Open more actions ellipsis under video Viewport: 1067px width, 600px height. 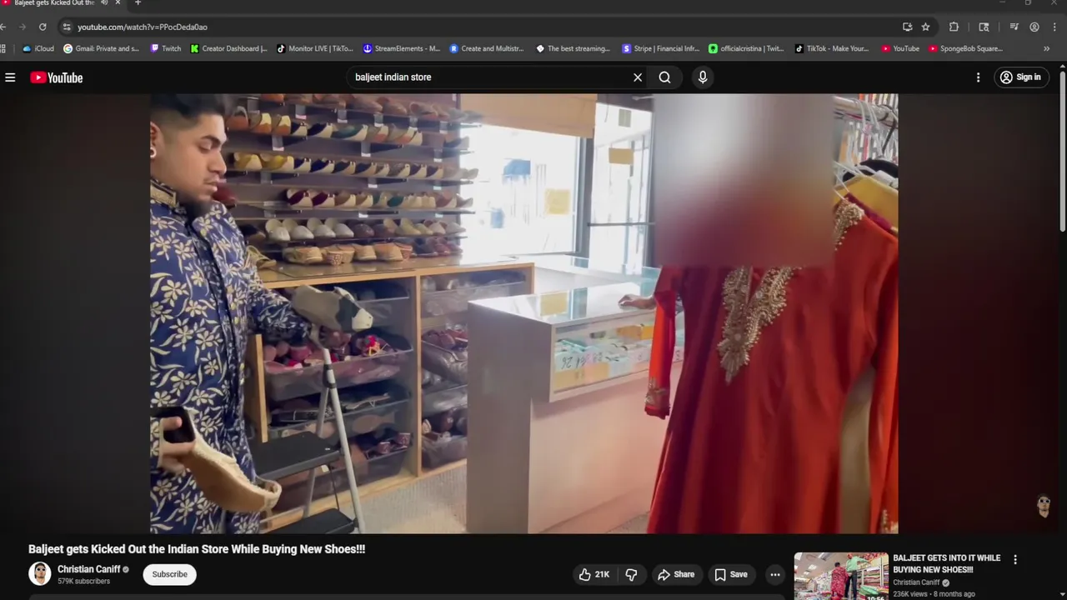[x=775, y=574]
